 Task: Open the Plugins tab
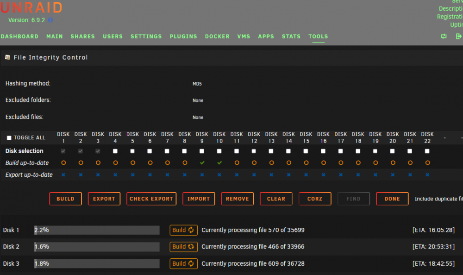(183, 36)
